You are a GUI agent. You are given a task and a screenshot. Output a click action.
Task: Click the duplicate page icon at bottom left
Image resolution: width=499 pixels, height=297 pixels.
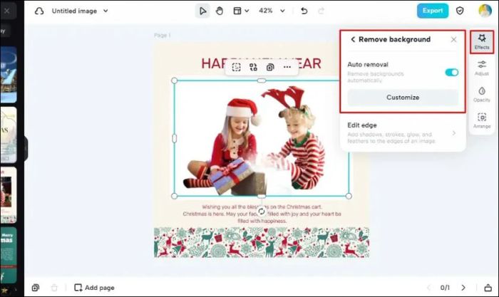[x=36, y=288]
